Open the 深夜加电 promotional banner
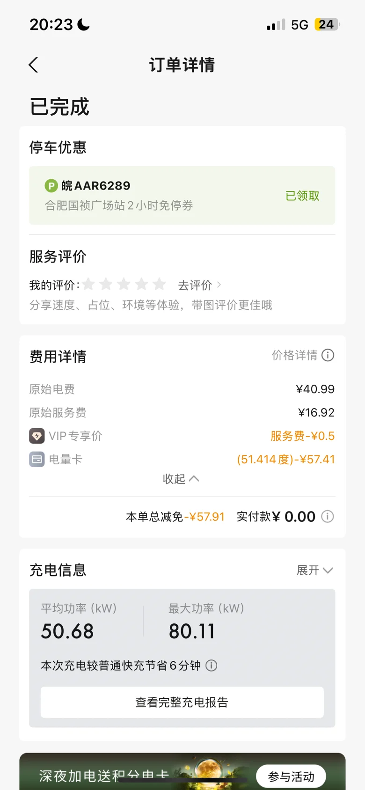 tap(182, 771)
